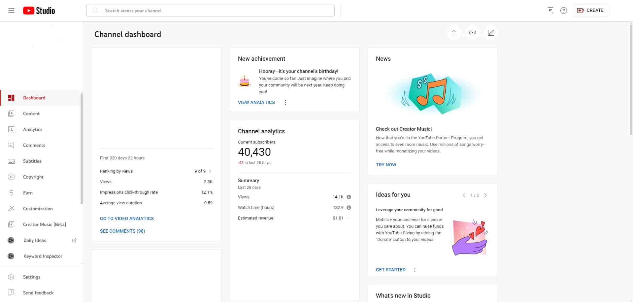Open the hamburger navigation menu

click(11, 11)
